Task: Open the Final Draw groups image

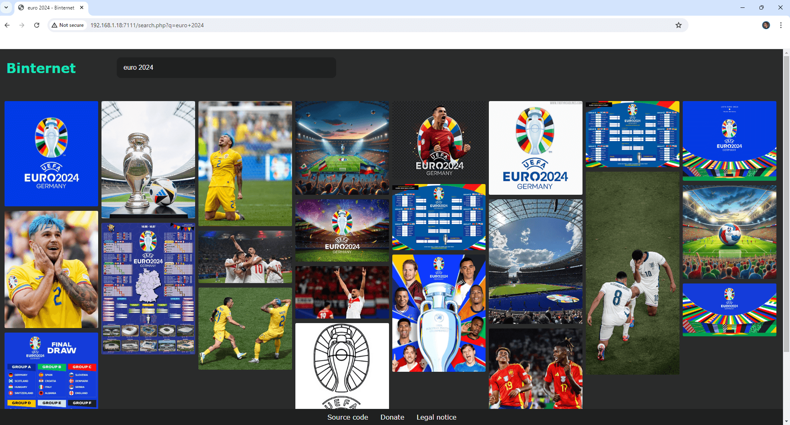Action: click(51, 371)
